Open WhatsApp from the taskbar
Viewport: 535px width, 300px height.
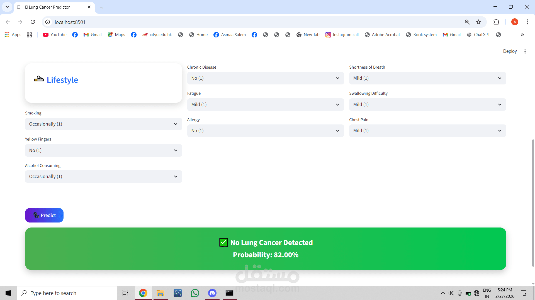[195, 293]
